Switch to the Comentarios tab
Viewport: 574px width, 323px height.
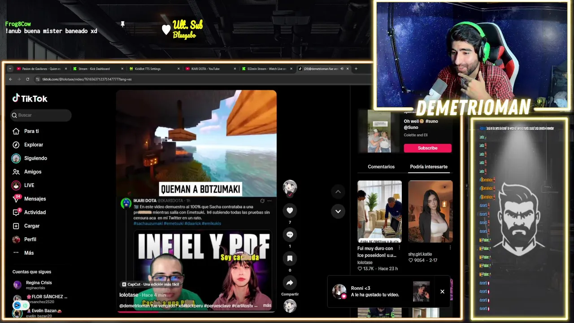pos(381,166)
